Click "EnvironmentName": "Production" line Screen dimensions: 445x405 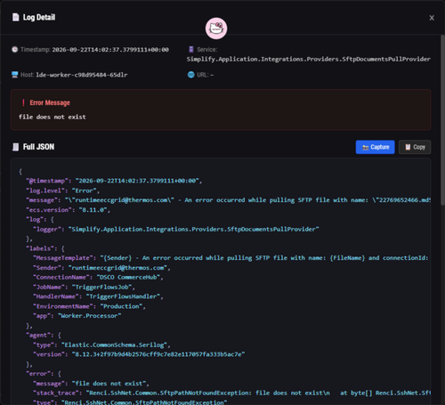(x=89, y=306)
